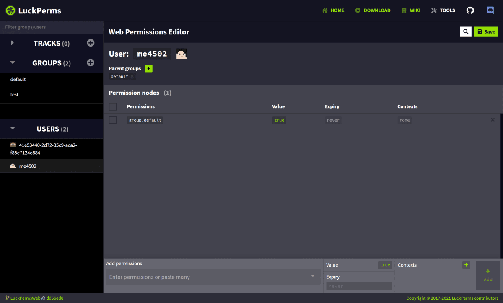Expand the TRACKS section
Viewport: 503px width, 303px height.
pyautogui.click(x=12, y=42)
